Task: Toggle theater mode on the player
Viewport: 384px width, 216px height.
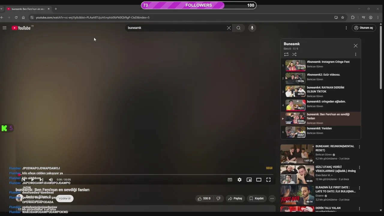Action: 259,180
